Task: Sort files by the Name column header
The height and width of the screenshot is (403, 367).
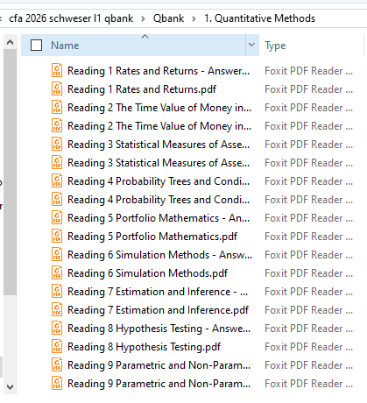Action: click(x=65, y=46)
